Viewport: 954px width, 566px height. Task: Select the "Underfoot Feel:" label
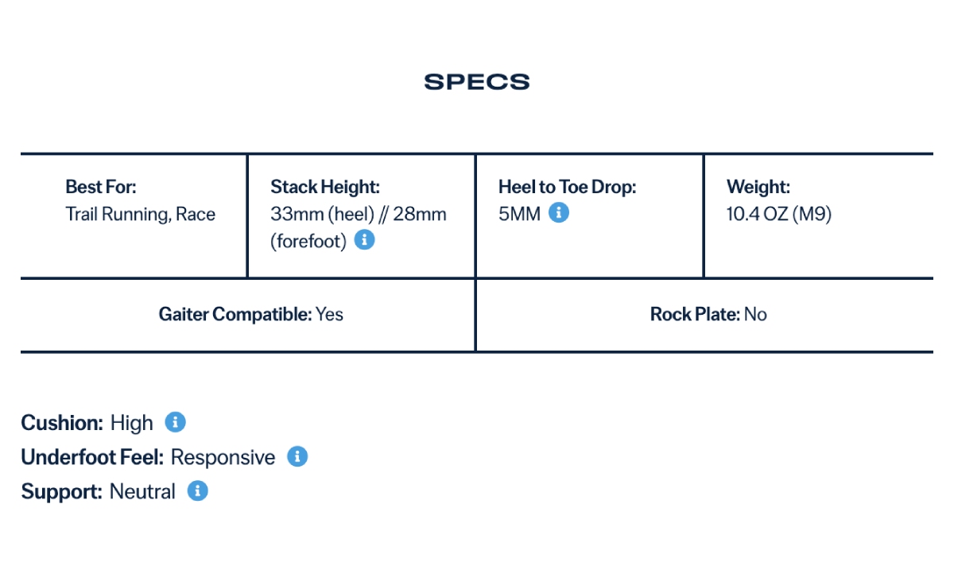[92, 458]
